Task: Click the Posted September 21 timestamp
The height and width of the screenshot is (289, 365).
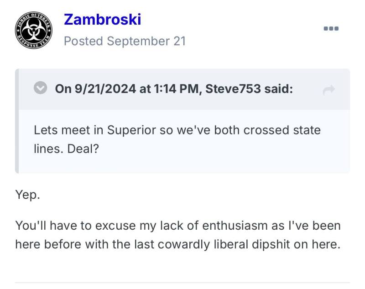Action: click(x=125, y=41)
